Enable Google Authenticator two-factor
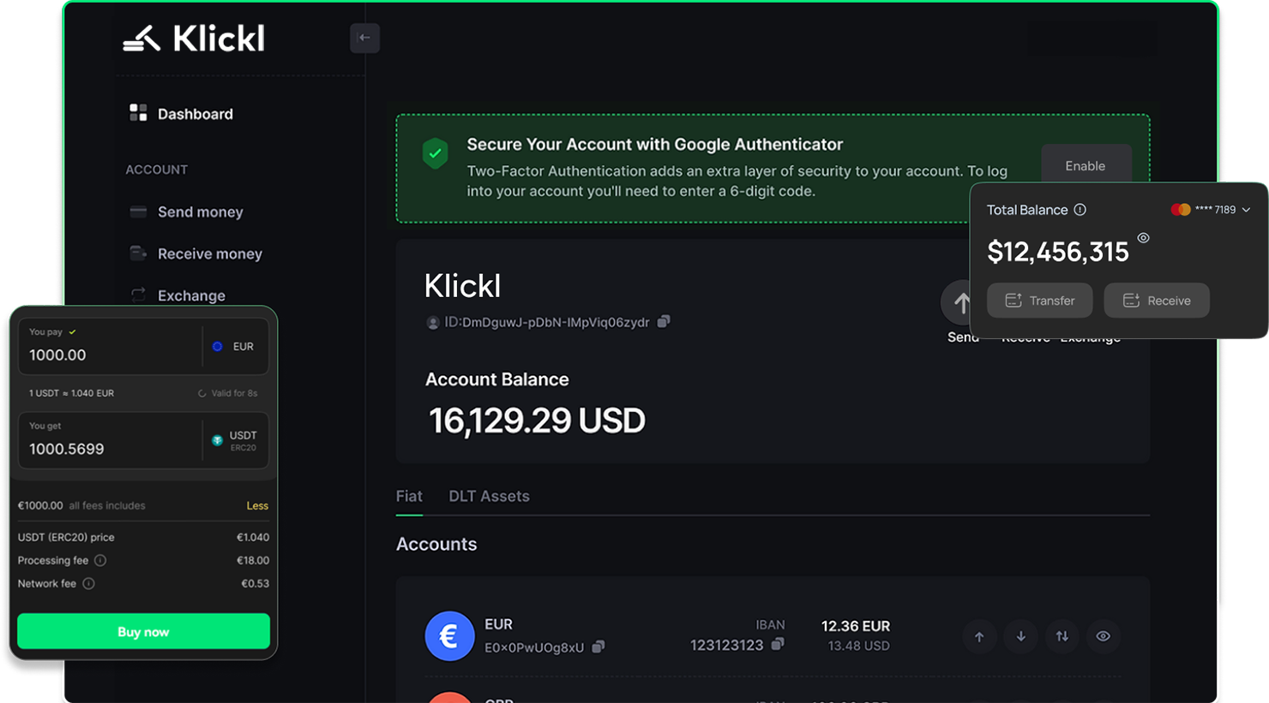 [x=1086, y=166]
